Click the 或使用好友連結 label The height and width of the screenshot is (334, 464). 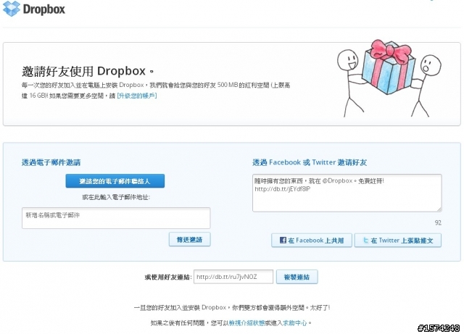[168, 277]
